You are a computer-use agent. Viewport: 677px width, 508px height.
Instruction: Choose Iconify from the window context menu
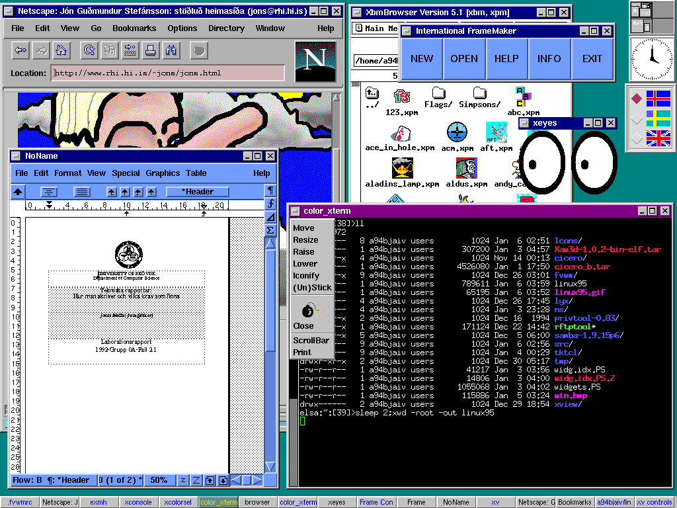(x=306, y=276)
